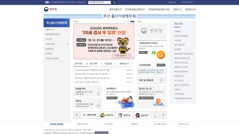Click the 병무청 banner image on right
239x134 pixels.
(152, 31)
